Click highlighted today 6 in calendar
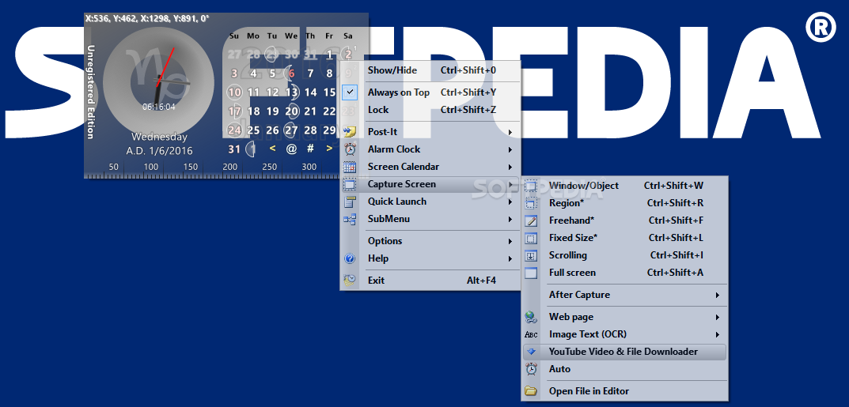This screenshot has width=849, height=407. (x=291, y=73)
